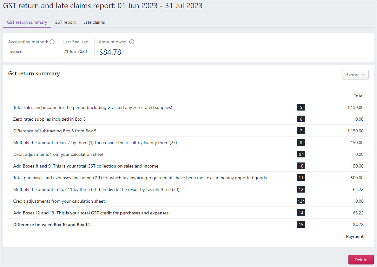Open the Accounting method info tooltip
Image resolution: width=377 pixels, height=267 pixels.
pyautogui.click(x=52, y=41)
